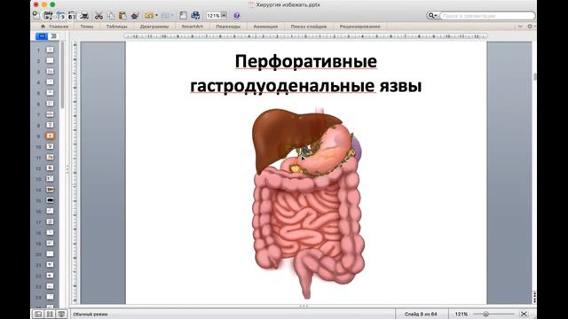This screenshot has height=319, width=568.
Task: Open the Рецензирование ribbon tab
Action: click(359, 27)
